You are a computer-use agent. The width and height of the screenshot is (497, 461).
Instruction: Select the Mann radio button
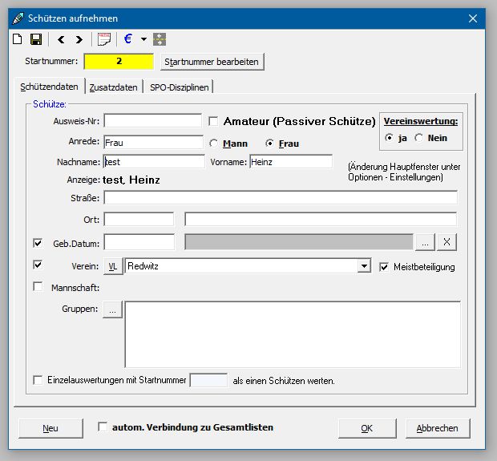click(214, 144)
